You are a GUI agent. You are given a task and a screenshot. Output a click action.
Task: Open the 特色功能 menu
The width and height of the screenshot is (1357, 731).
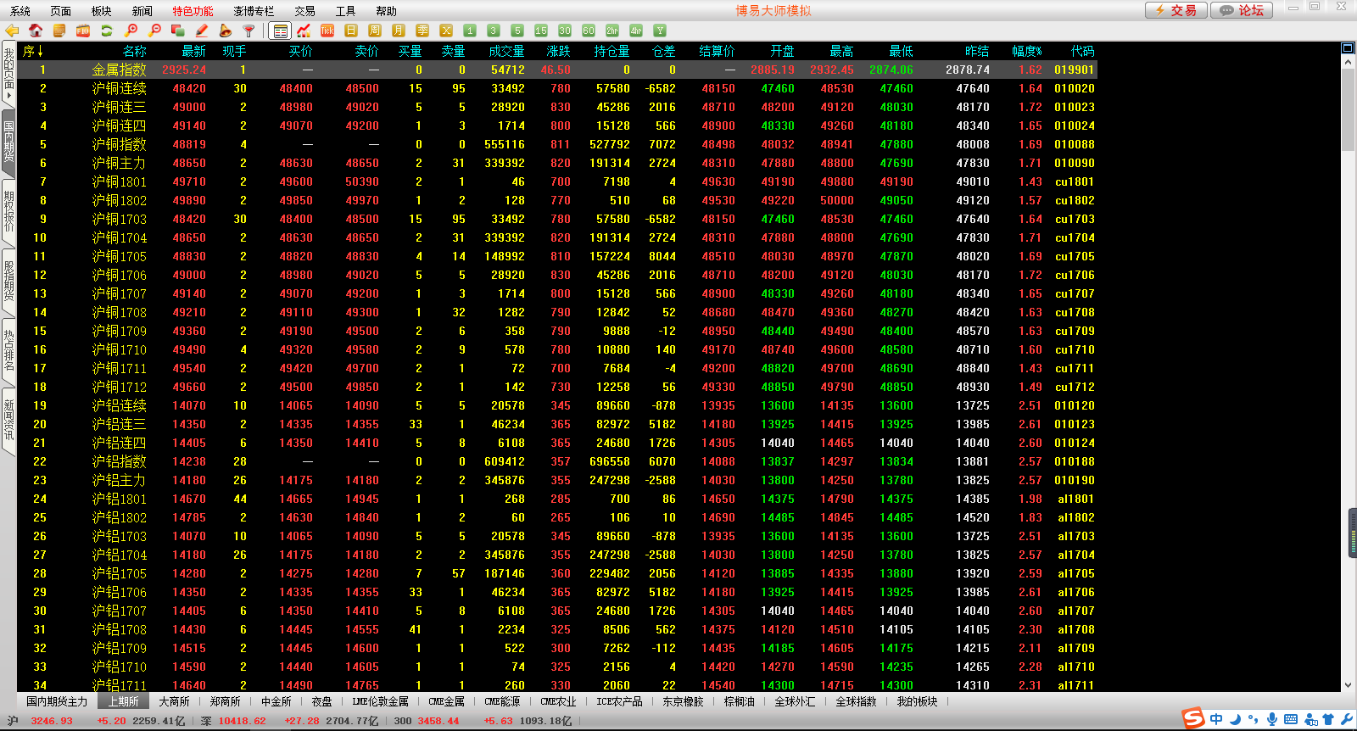coord(193,11)
